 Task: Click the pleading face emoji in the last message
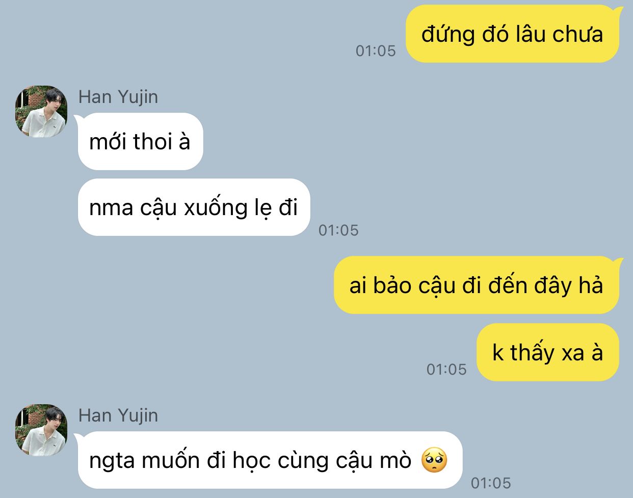coord(434,460)
